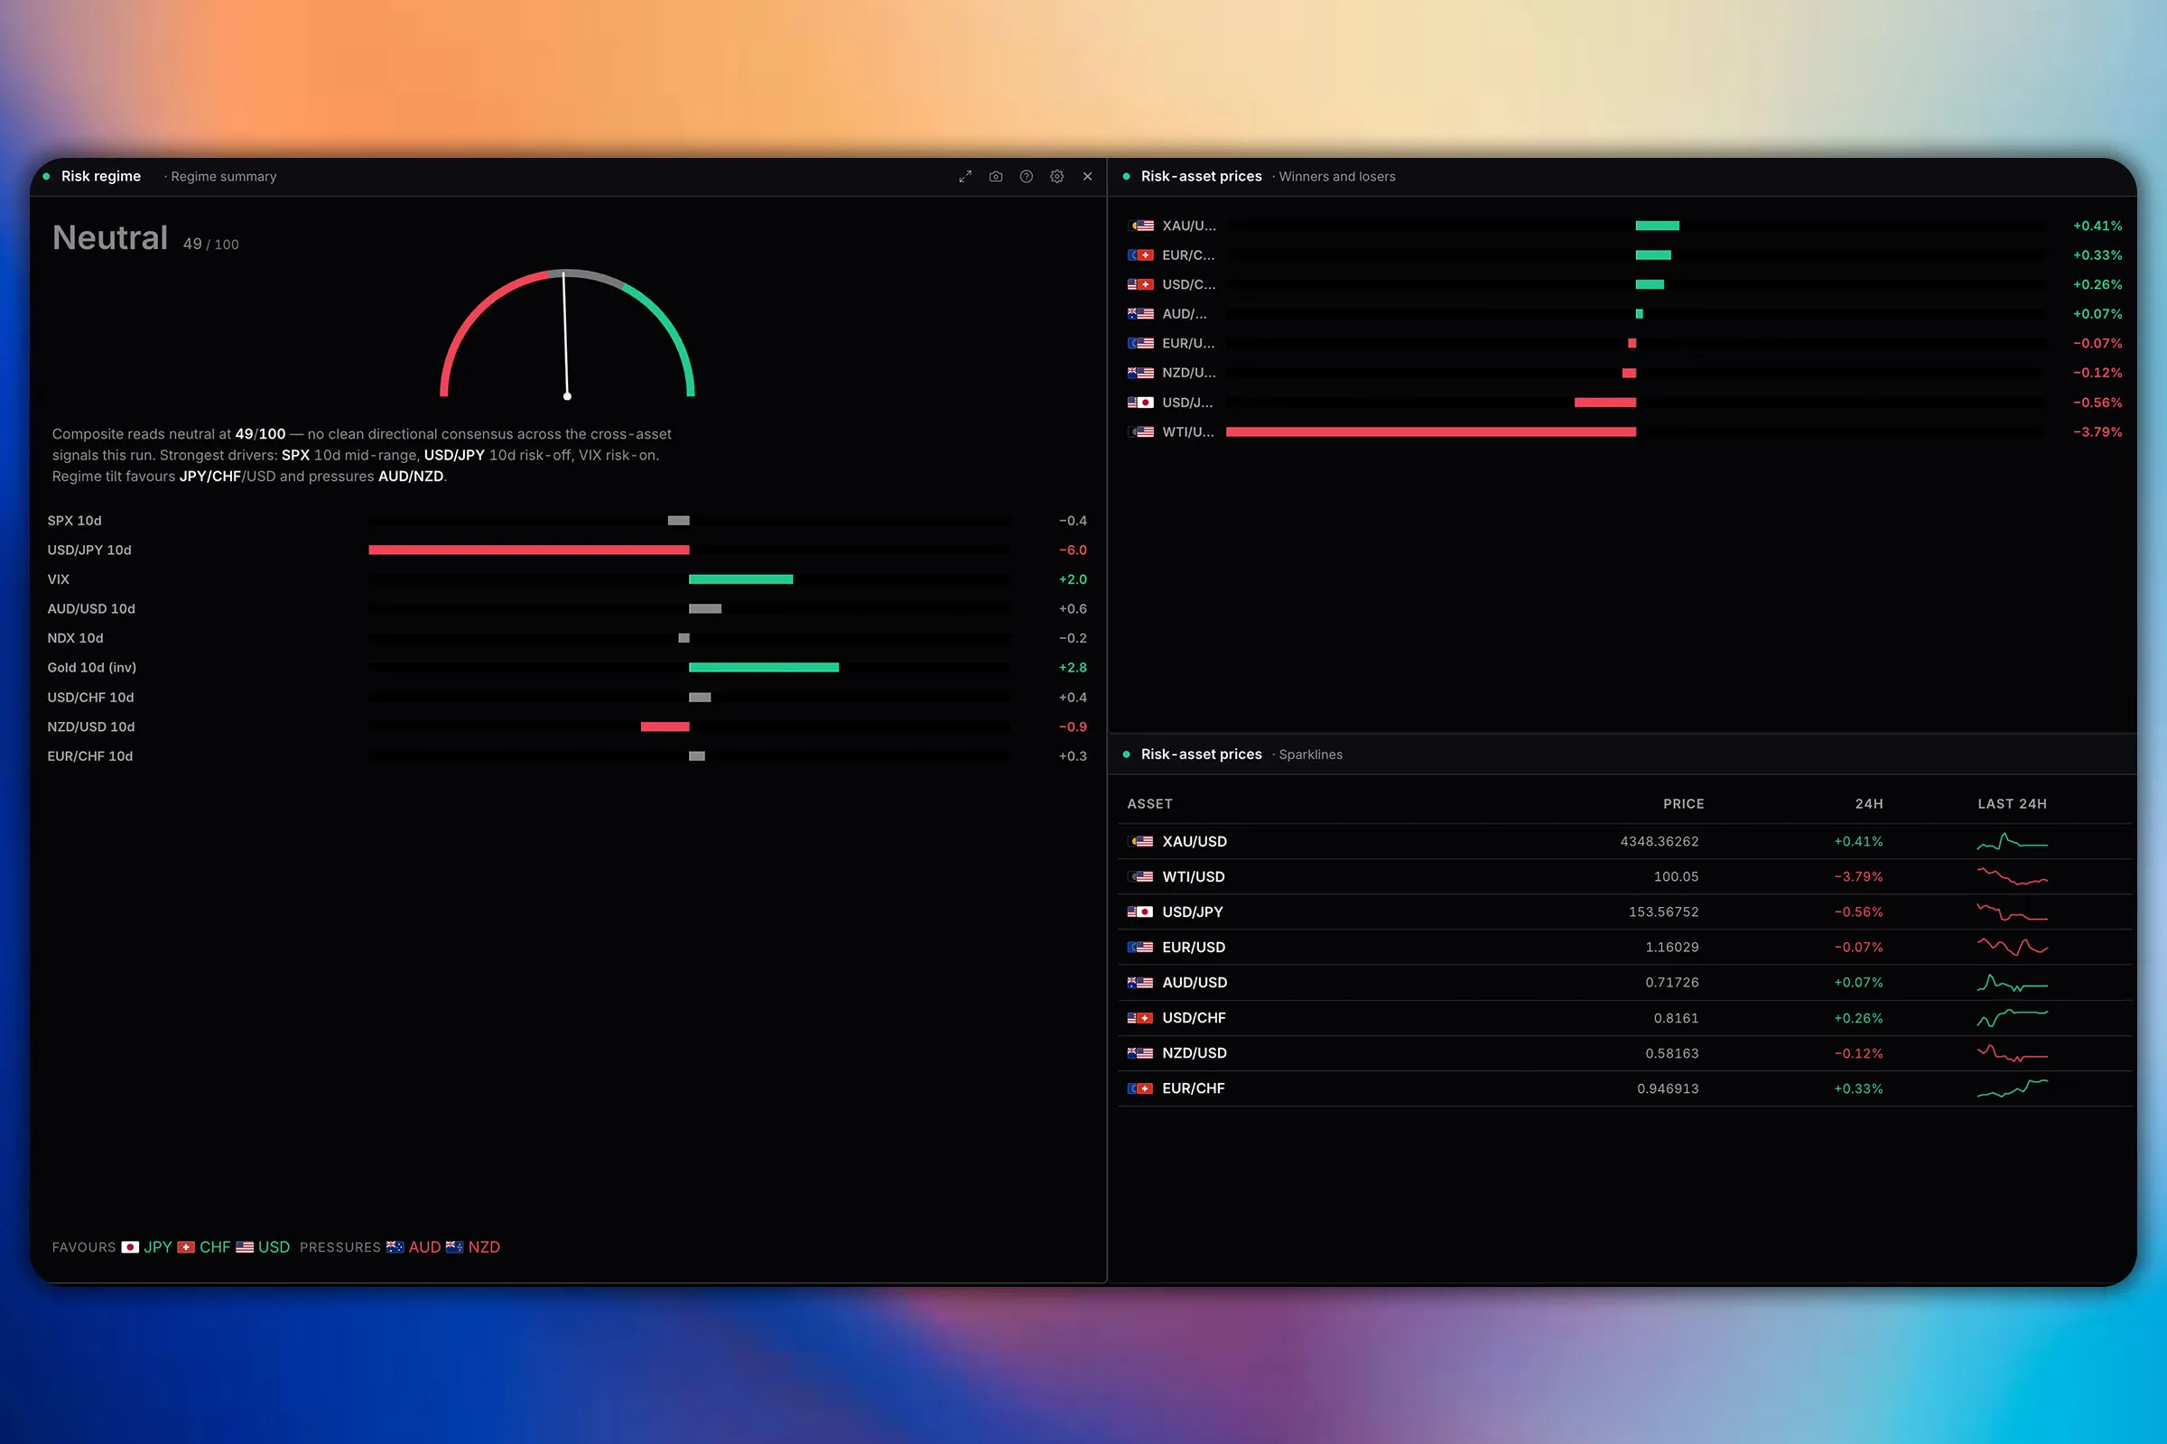Click the WTI/U... red loss bar
Image resolution: width=2167 pixels, height=1444 pixels.
coord(1431,432)
